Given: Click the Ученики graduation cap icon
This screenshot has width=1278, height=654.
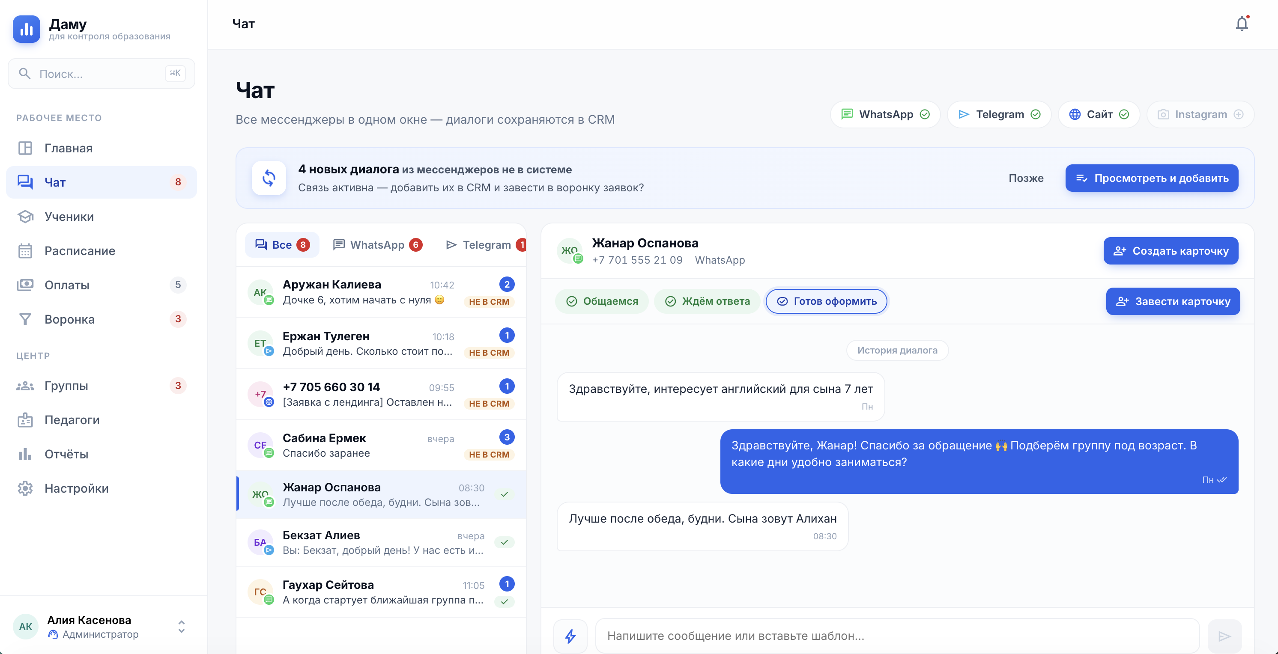Looking at the screenshot, I should pos(25,217).
